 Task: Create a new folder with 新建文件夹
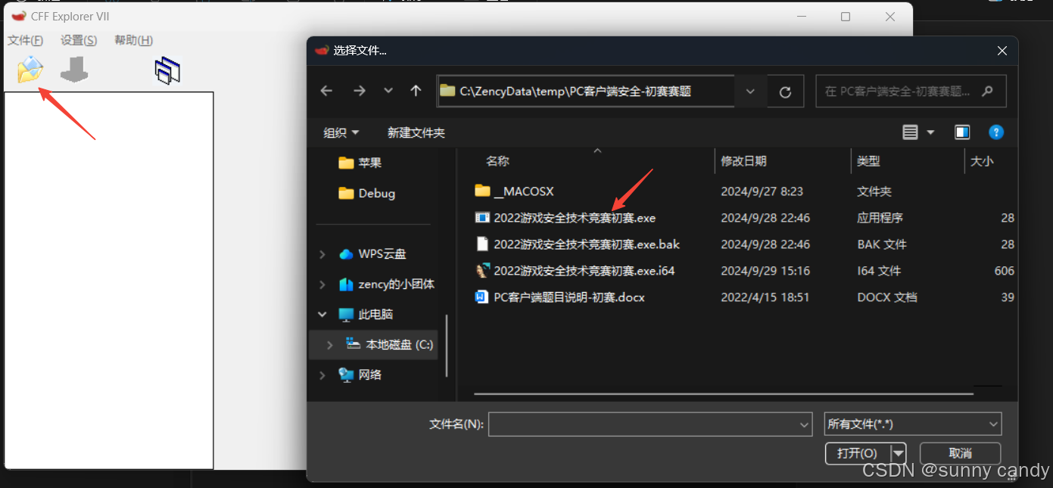tap(416, 132)
